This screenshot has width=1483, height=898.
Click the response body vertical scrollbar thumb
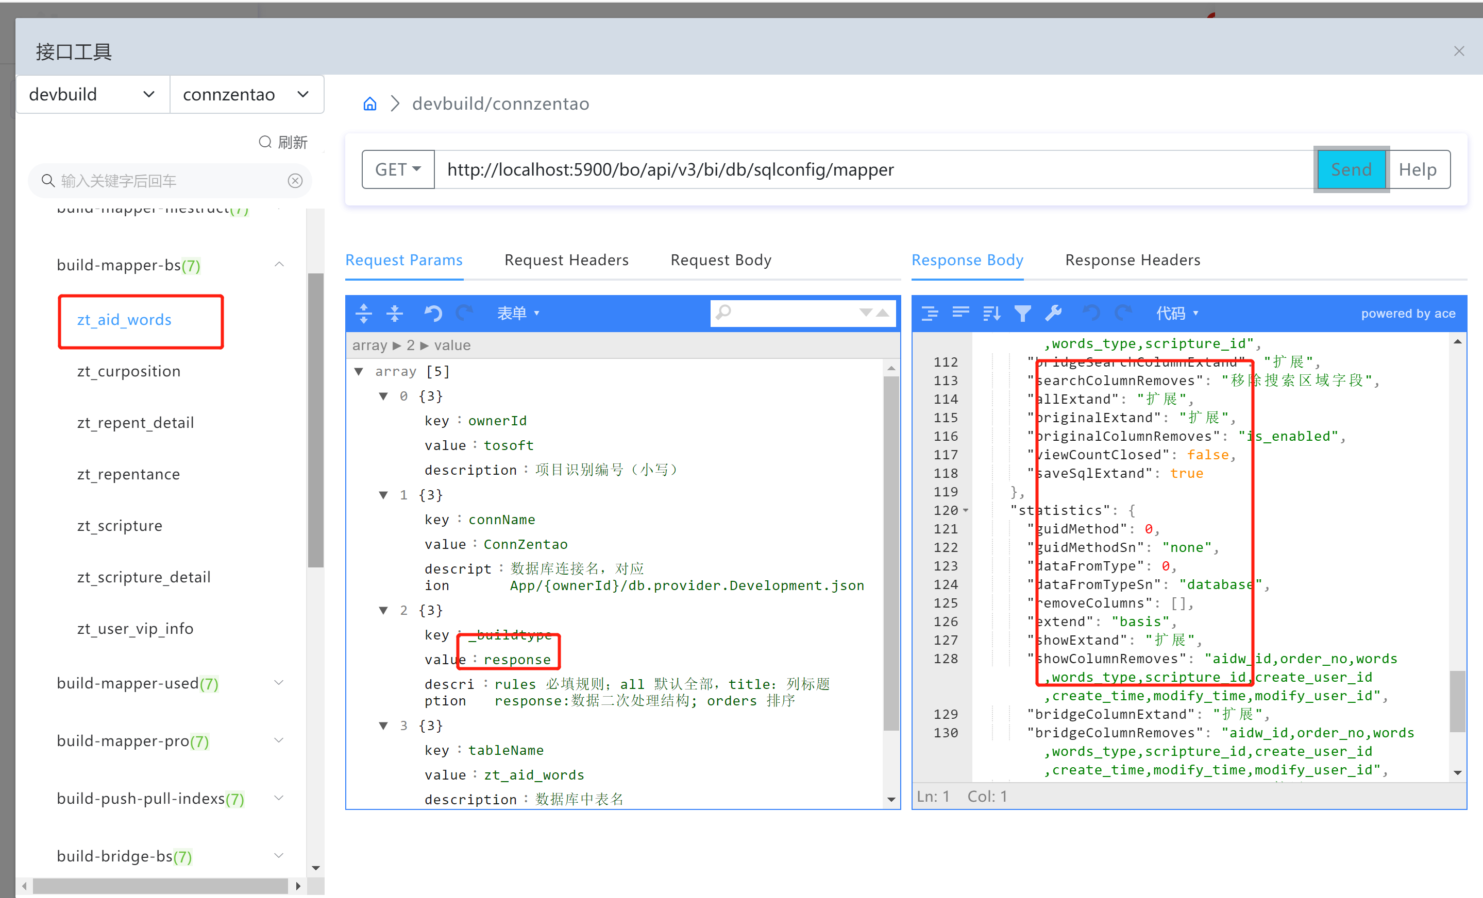(1458, 701)
